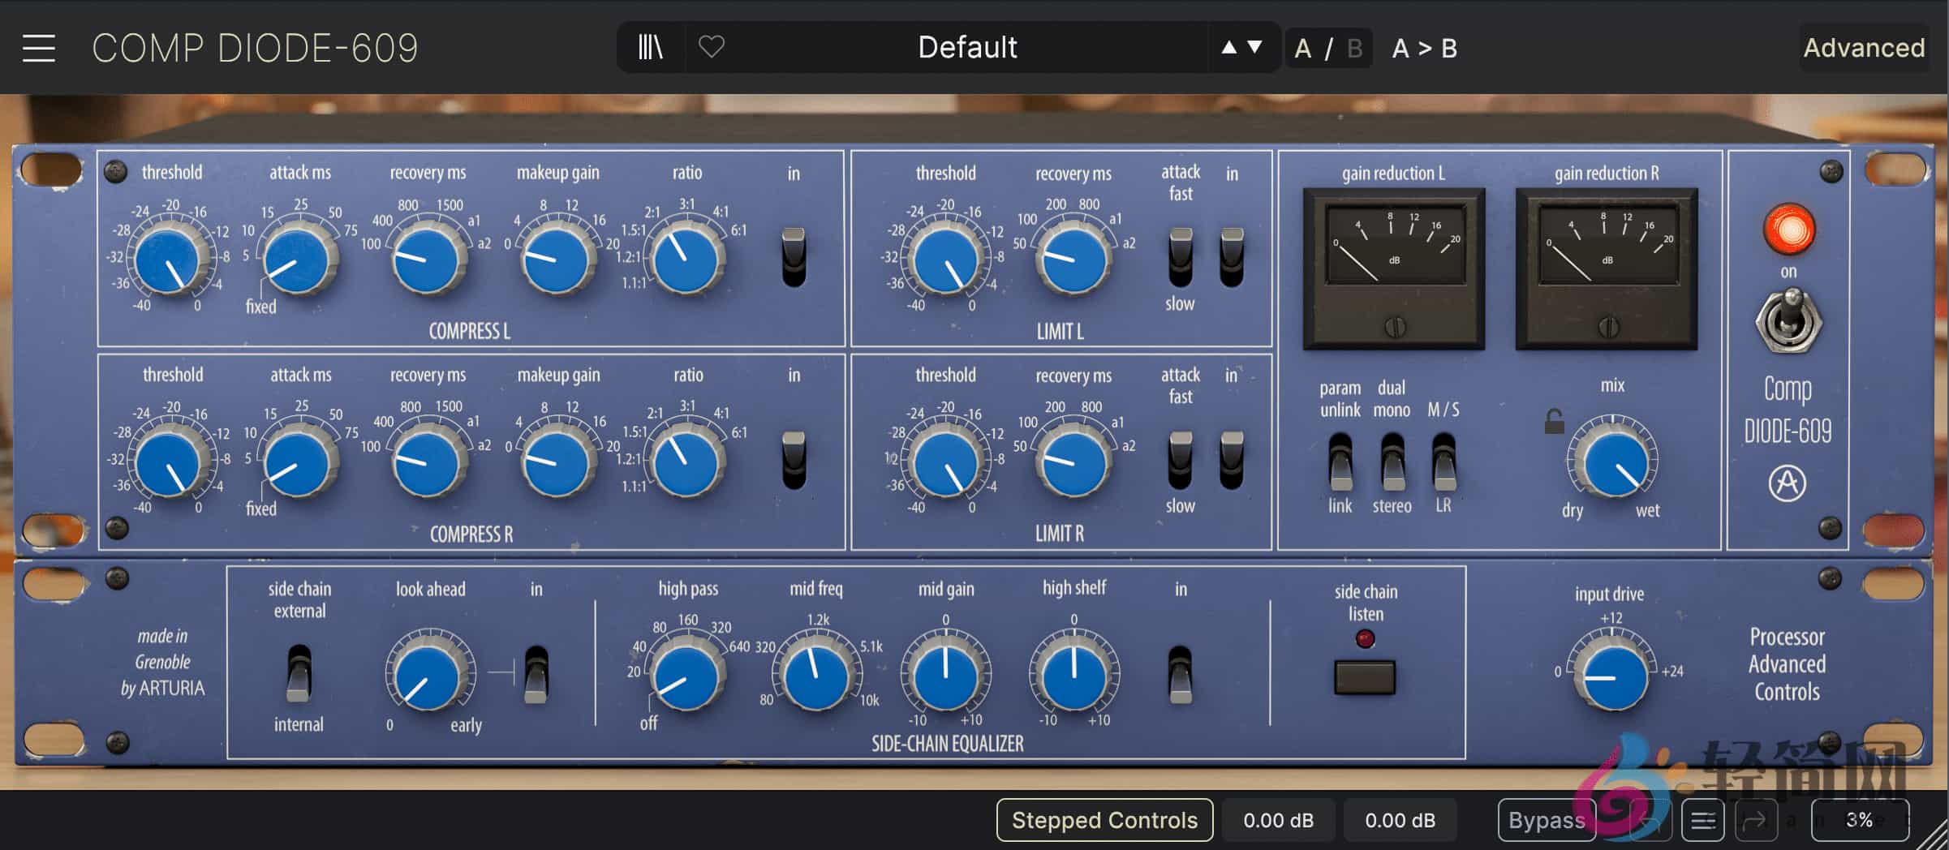This screenshot has height=850, width=1949.
Task: Open the hamburger main menu
Action: [38, 49]
